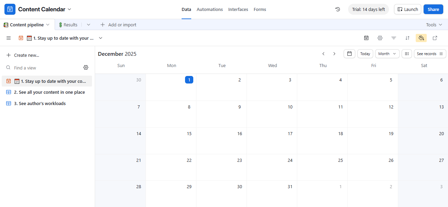
Task: Select the mini calendar date picker icon
Action: tap(349, 54)
